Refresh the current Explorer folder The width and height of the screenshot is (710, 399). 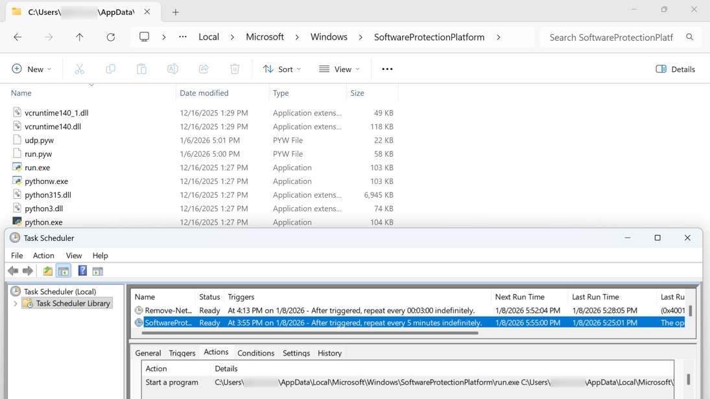point(111,38)
